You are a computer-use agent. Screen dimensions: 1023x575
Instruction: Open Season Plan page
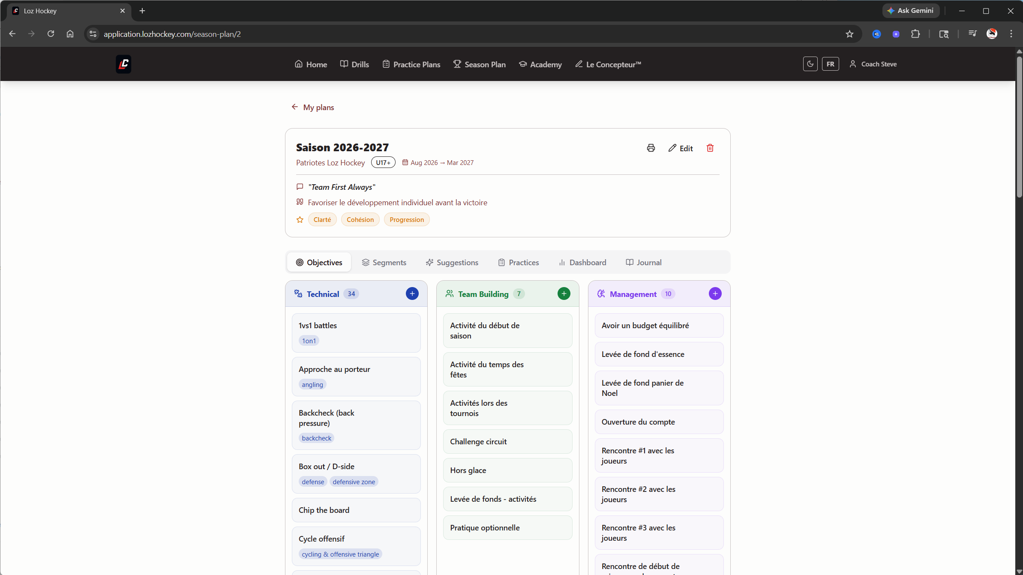coord(480,64)
